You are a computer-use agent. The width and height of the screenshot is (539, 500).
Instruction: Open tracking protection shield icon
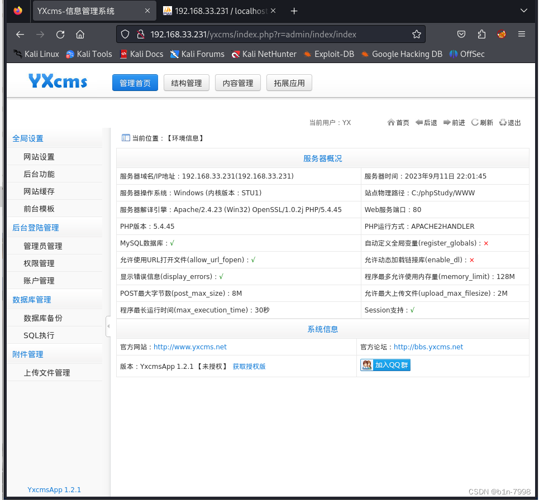coord(125,35)
